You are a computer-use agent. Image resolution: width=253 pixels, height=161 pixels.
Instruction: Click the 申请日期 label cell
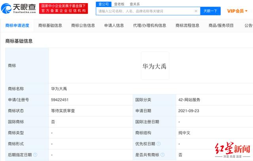154,111
